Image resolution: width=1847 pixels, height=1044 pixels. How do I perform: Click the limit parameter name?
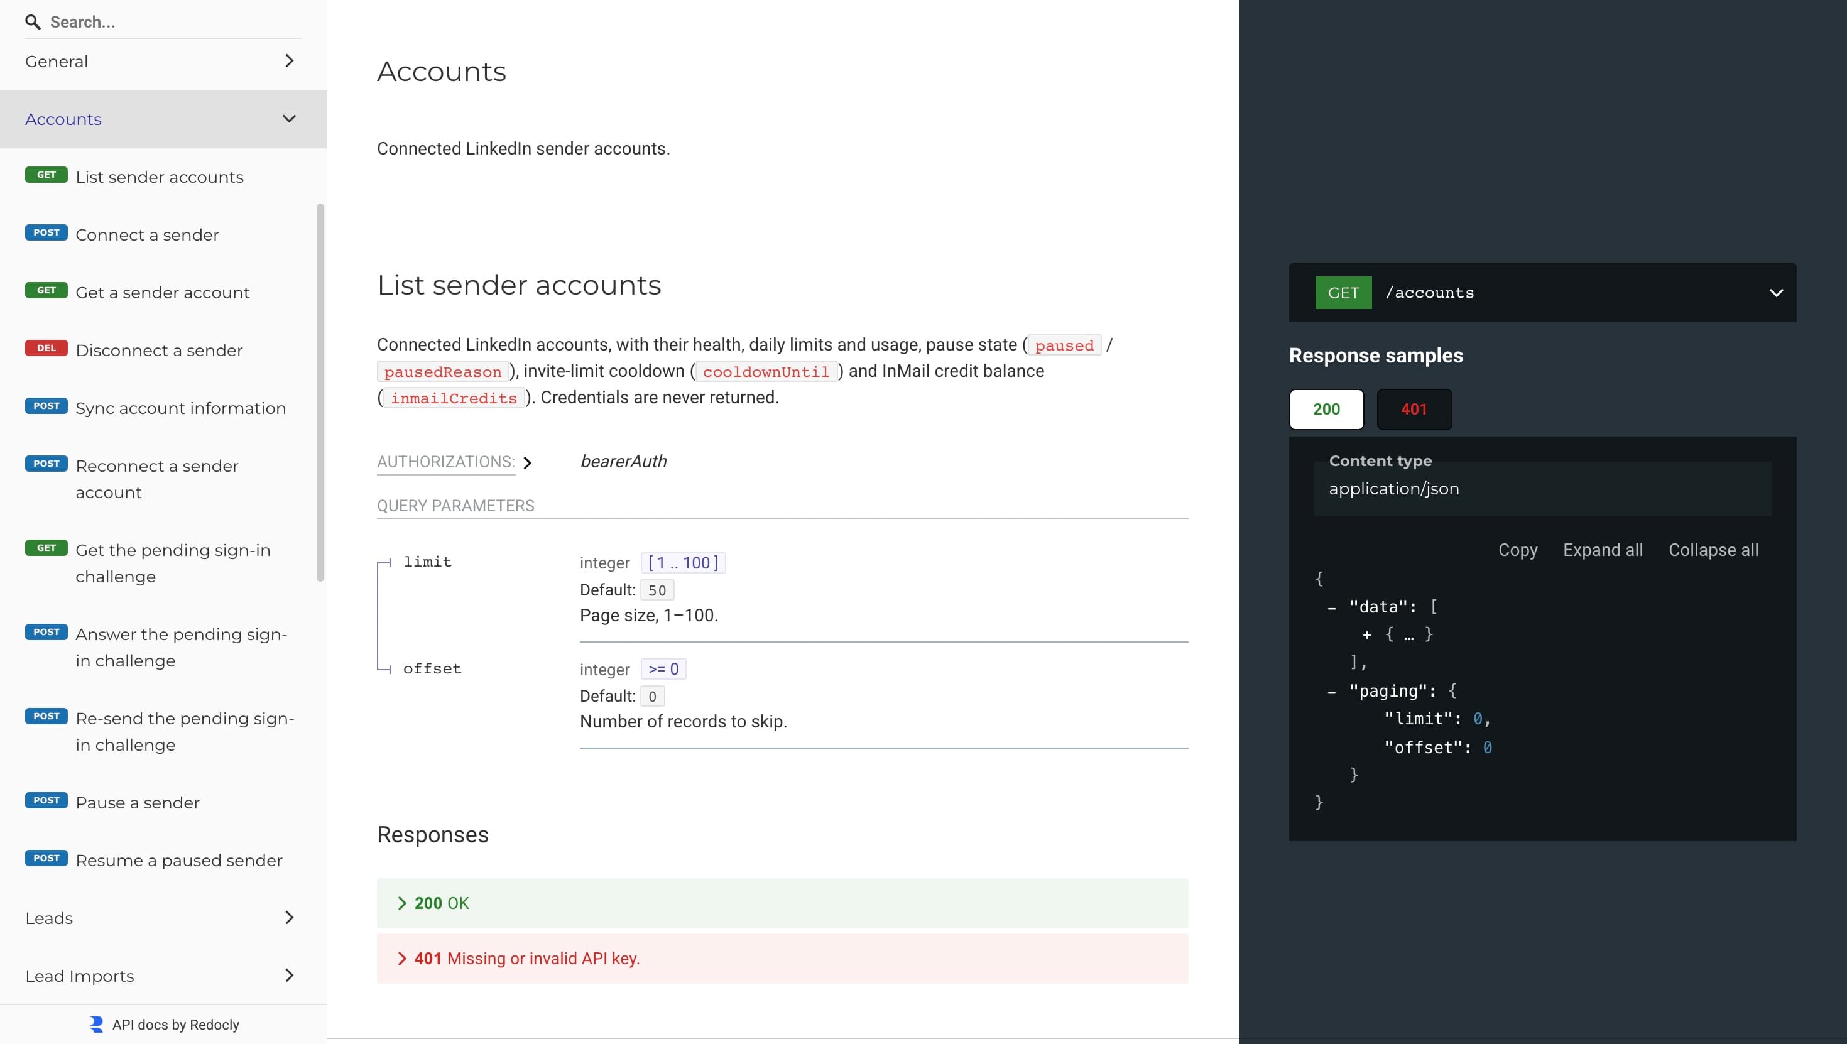point(427,562)
